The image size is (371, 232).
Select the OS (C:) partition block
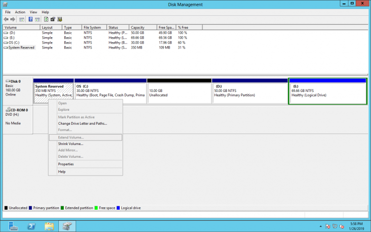point(110,91)
